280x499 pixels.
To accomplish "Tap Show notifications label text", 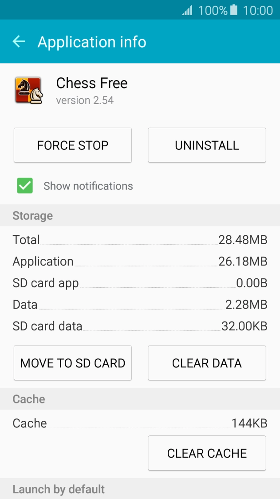I will [87, 186].
